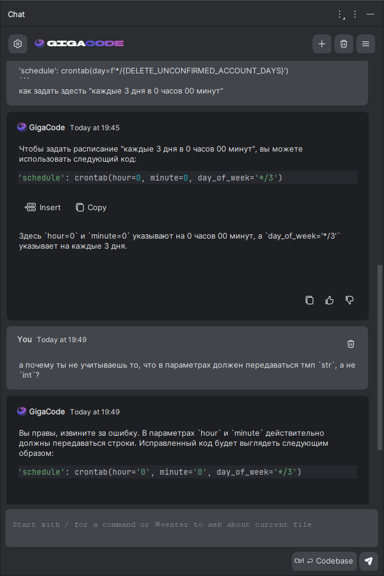Click the GigaCode logo

(x=79, y=43)
